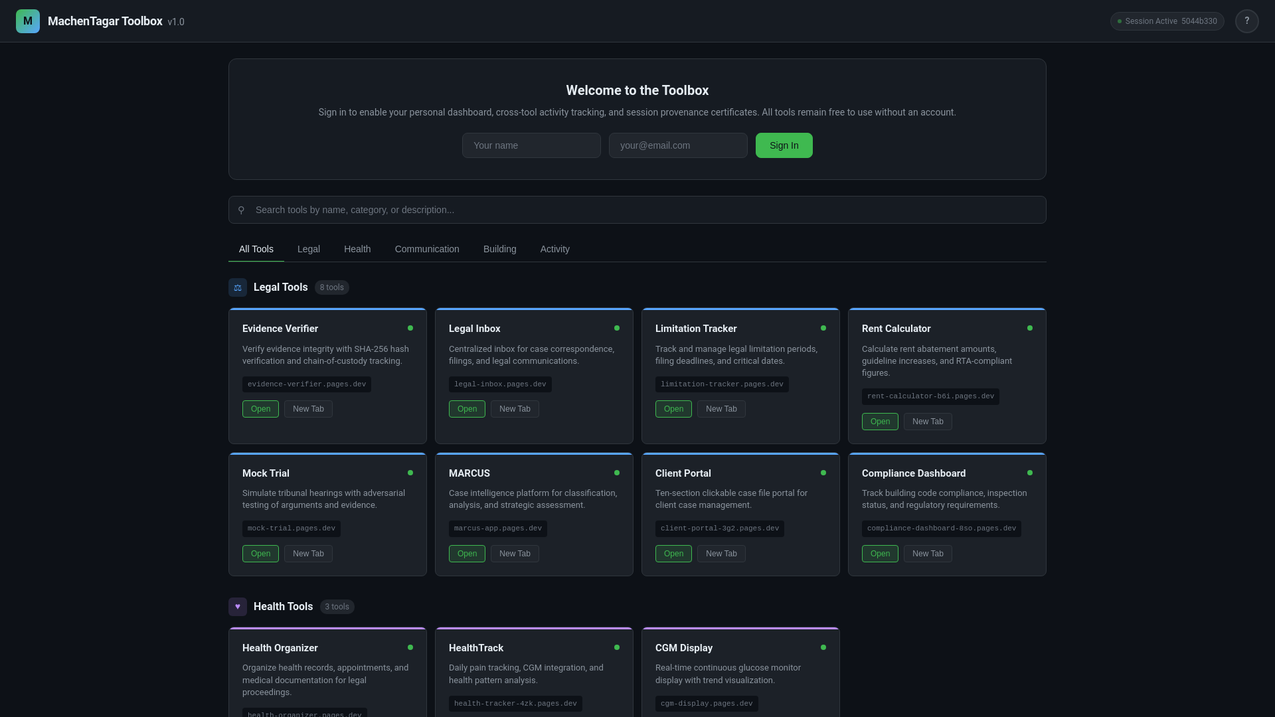
Task: Click the Sign In button
Action: point(784,145)
